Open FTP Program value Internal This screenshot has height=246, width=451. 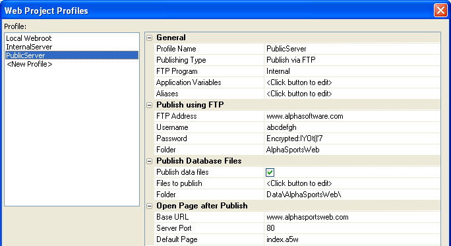[x=352, y=71]
